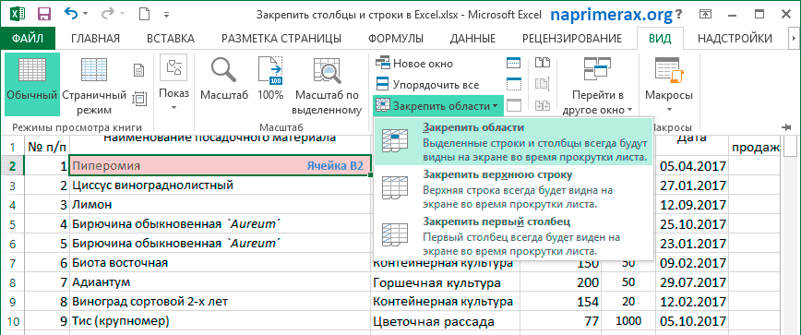Screen dimensions: 801x335
Task: Select the Тис (крупномер) cell
Action: click(x=221, y=322)
